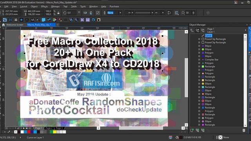The image size is (251, 141).
Task: Click the cream square frame macro icon
Action: pos(99,20)
